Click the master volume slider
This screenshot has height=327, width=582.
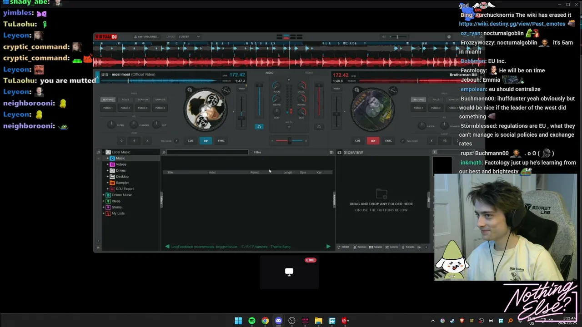pos(397,37)
